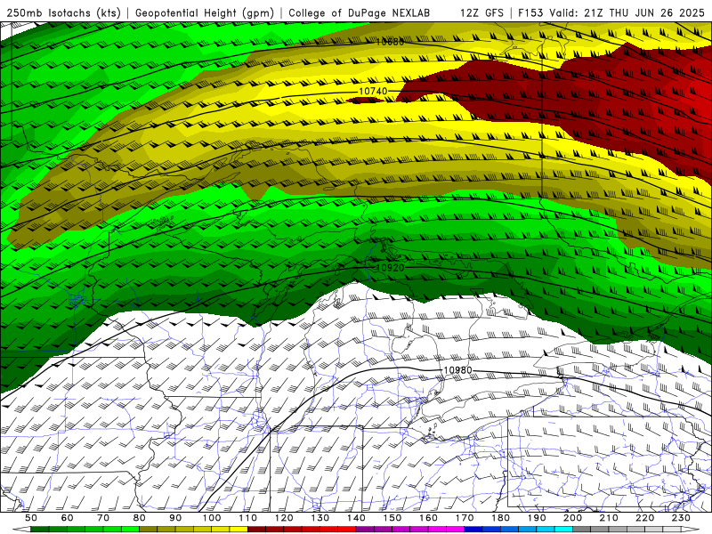Click the 50 value on color scale
712x534 pixels.
point(31,518)
